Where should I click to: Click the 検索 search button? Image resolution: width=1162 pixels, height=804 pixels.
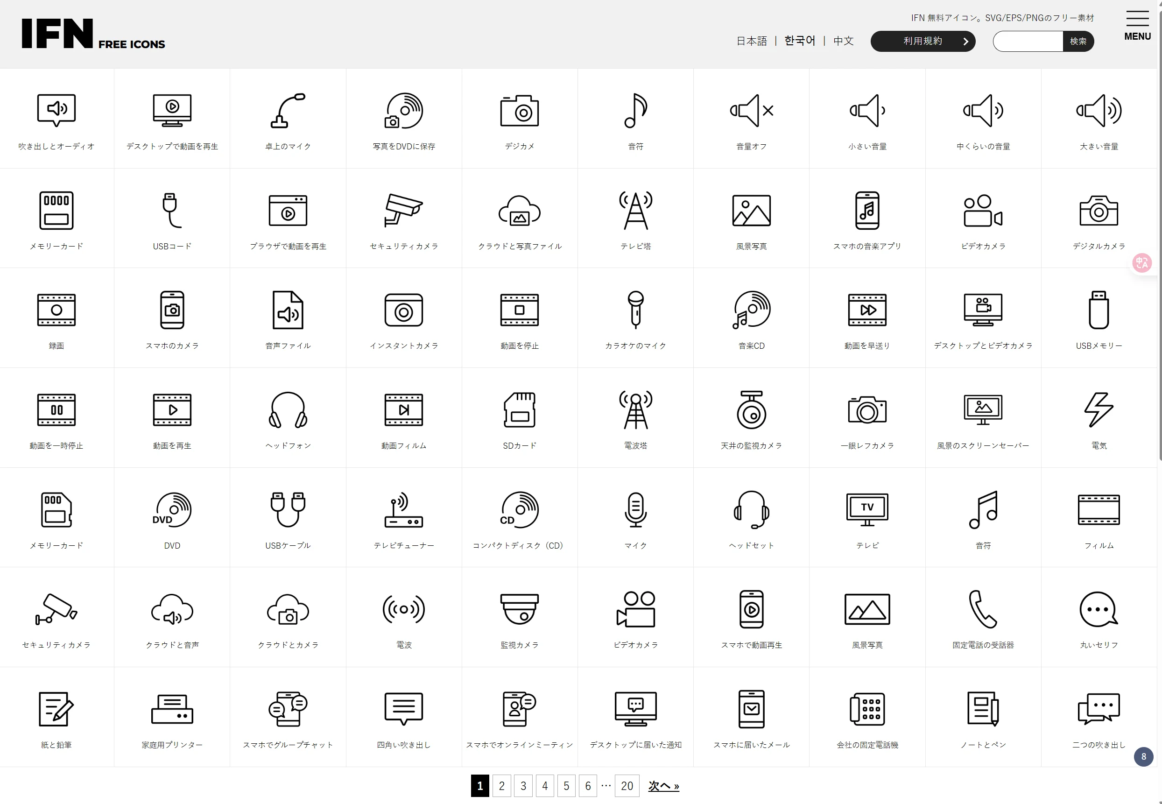pyautogui.click(x=1078, y=41)
